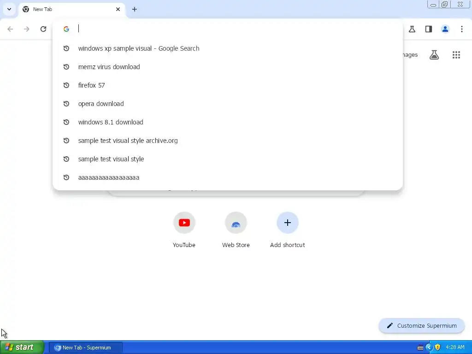This screenshot has height=354, width=472.
Task: Pick the 'opera download' suggestion
Action: click(228, 104)
